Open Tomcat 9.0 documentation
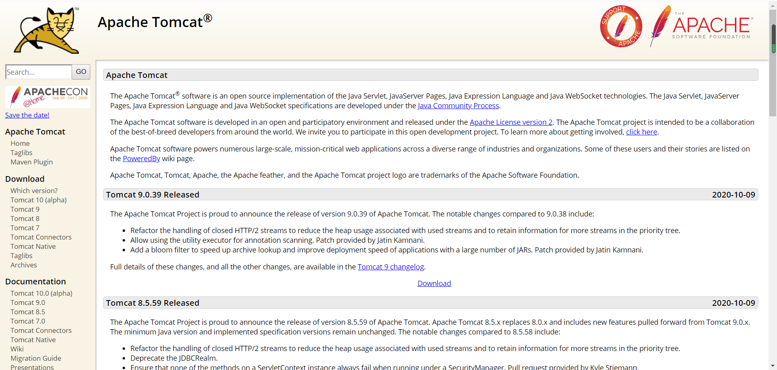 [28, 303]
